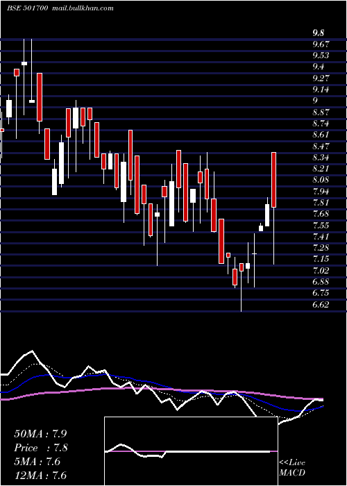Select the 9.67 price axis label
Screen dimensions: 347x486
click(x=321, y=44)
